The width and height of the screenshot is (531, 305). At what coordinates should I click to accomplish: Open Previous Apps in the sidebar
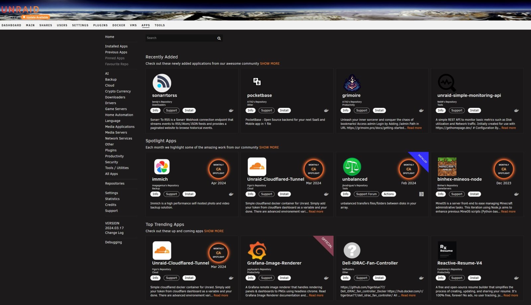(116, 52)
